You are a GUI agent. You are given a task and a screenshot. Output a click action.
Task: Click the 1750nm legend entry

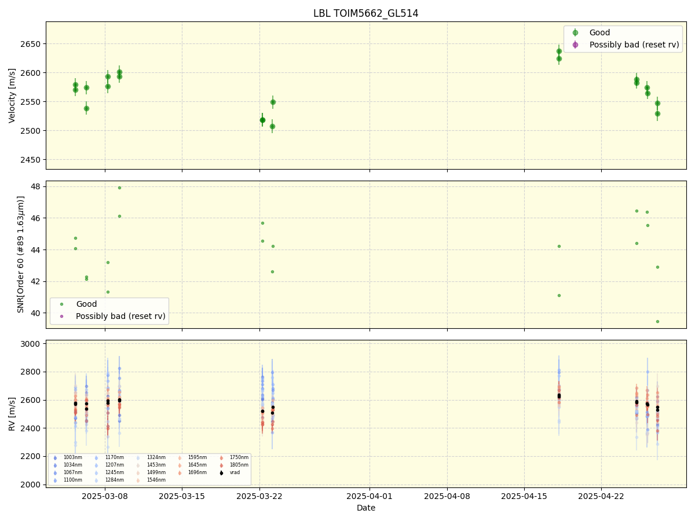[235, 457]
